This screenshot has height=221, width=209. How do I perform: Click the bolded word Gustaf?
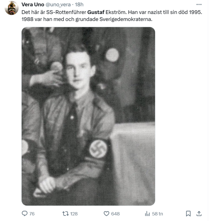(x=96, y=12)
